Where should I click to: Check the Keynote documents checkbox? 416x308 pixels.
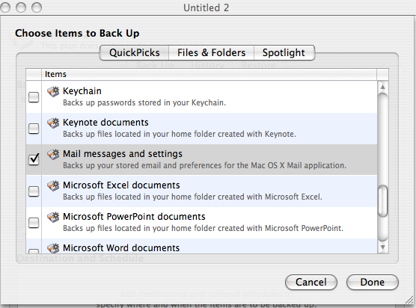point(34,129)
